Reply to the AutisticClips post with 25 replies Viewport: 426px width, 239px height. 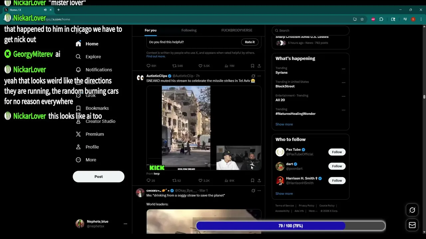(x=151, y=181)
